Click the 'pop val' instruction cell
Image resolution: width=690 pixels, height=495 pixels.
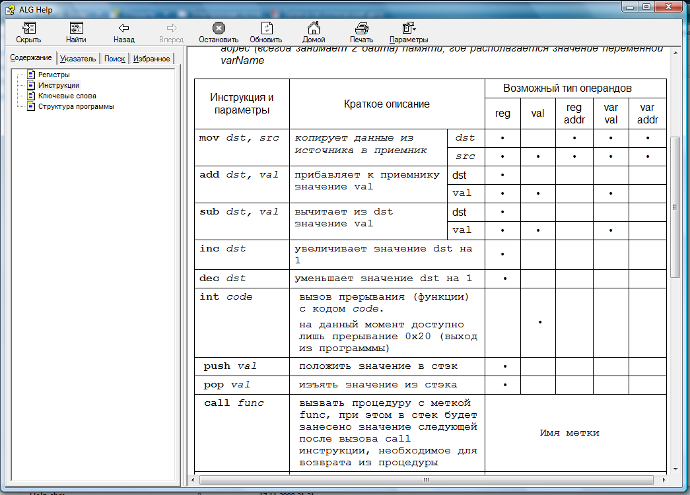click(242, 385)
